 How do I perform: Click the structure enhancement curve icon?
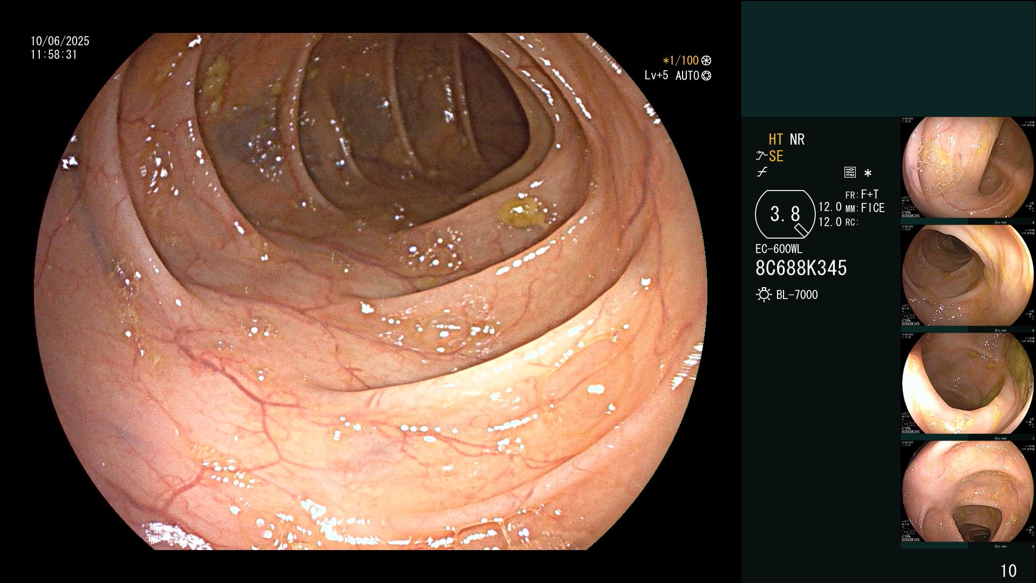(761, 156)
